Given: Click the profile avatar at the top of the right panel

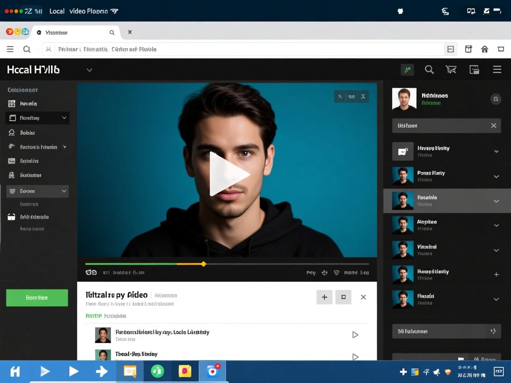Looking at the screenshot, I should coord(404,99).
